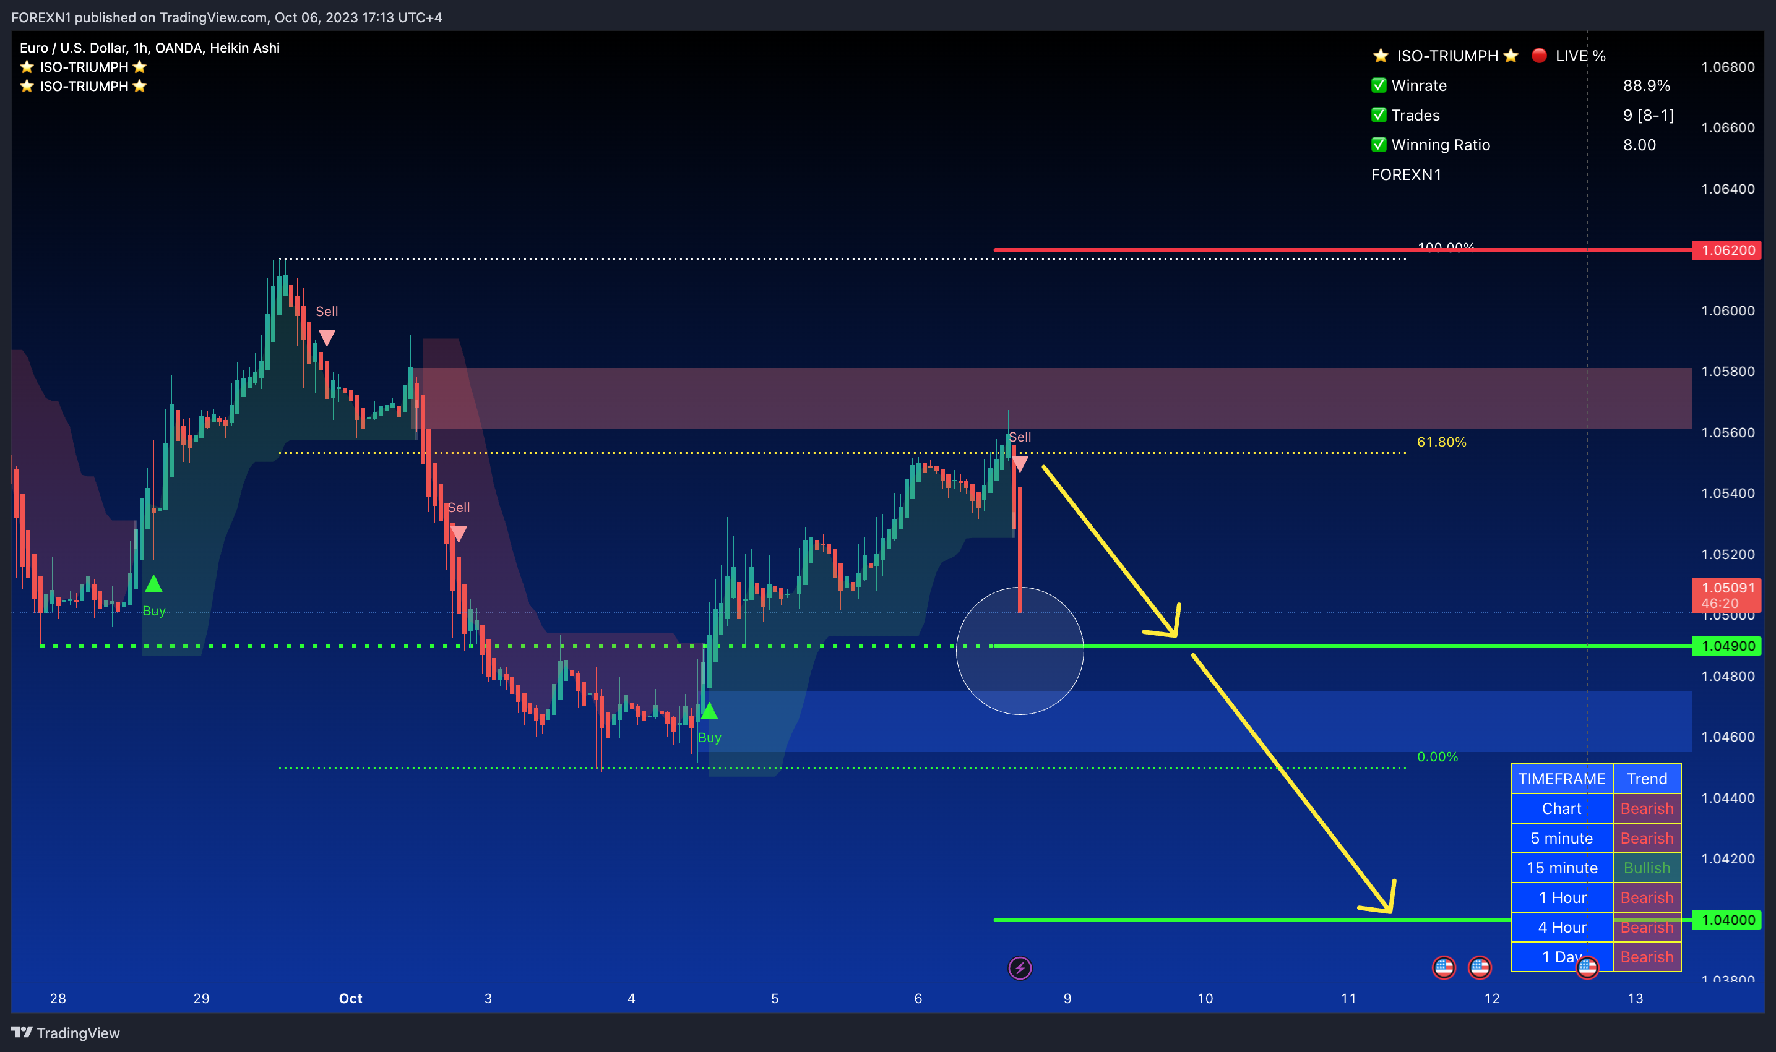Screen dimensions: 1776x1052
Task: Click the TIMEFRAME header cell
Action: pyautogui.click(x=1561, y=779)
